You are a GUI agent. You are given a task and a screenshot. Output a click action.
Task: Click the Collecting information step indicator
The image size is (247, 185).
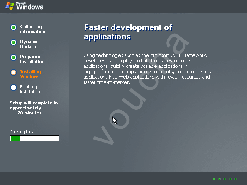tap(14, 27)
